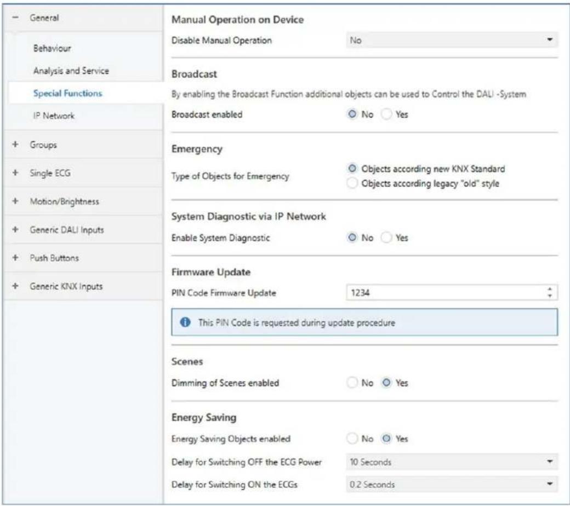This screenshot has width=570, height=506.
Task: Click the Generic DALI Inputs label
Action: click(x=67, y=230)
